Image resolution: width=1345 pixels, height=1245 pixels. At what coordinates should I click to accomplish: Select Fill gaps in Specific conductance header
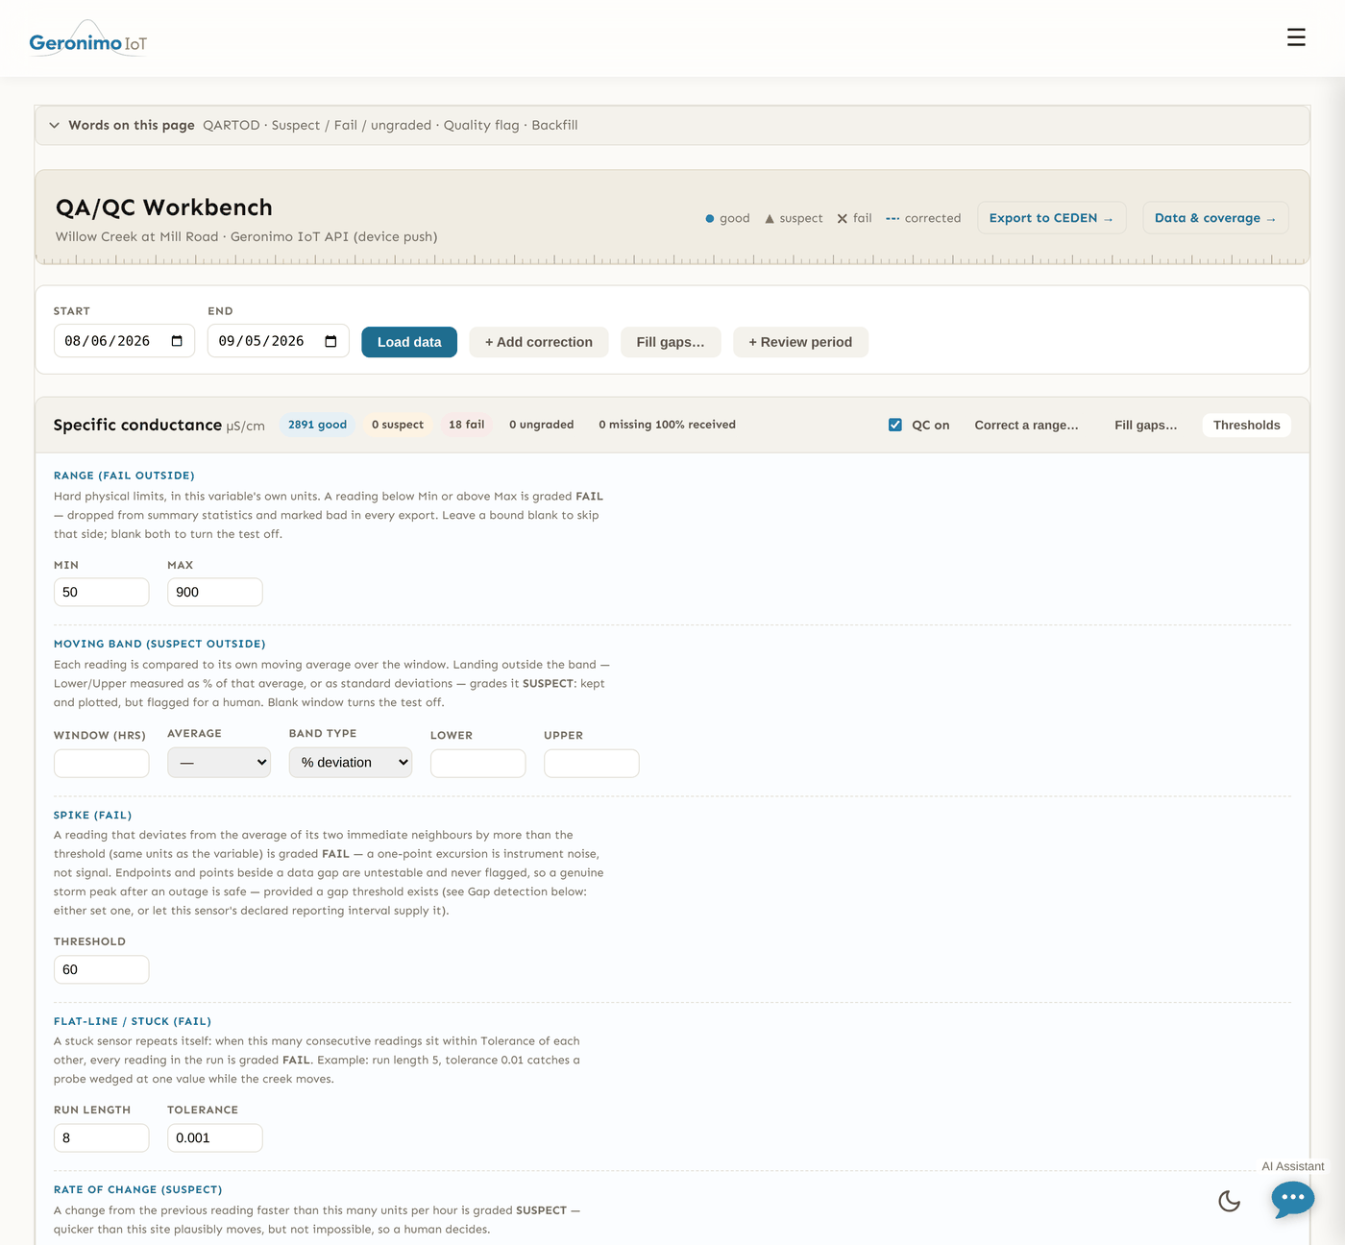click(1145, 425)
